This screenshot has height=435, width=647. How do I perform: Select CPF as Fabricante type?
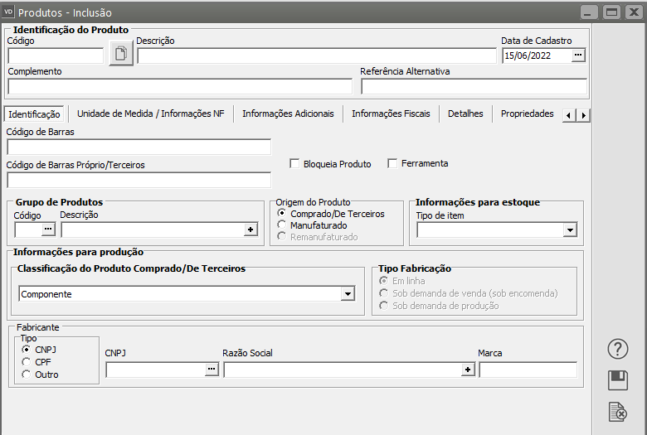pyautogui.click(x=27, y=362)
